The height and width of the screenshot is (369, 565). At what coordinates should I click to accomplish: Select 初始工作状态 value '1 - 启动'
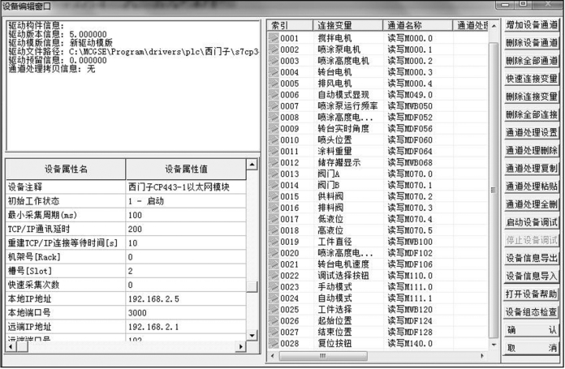coord(186,201)
